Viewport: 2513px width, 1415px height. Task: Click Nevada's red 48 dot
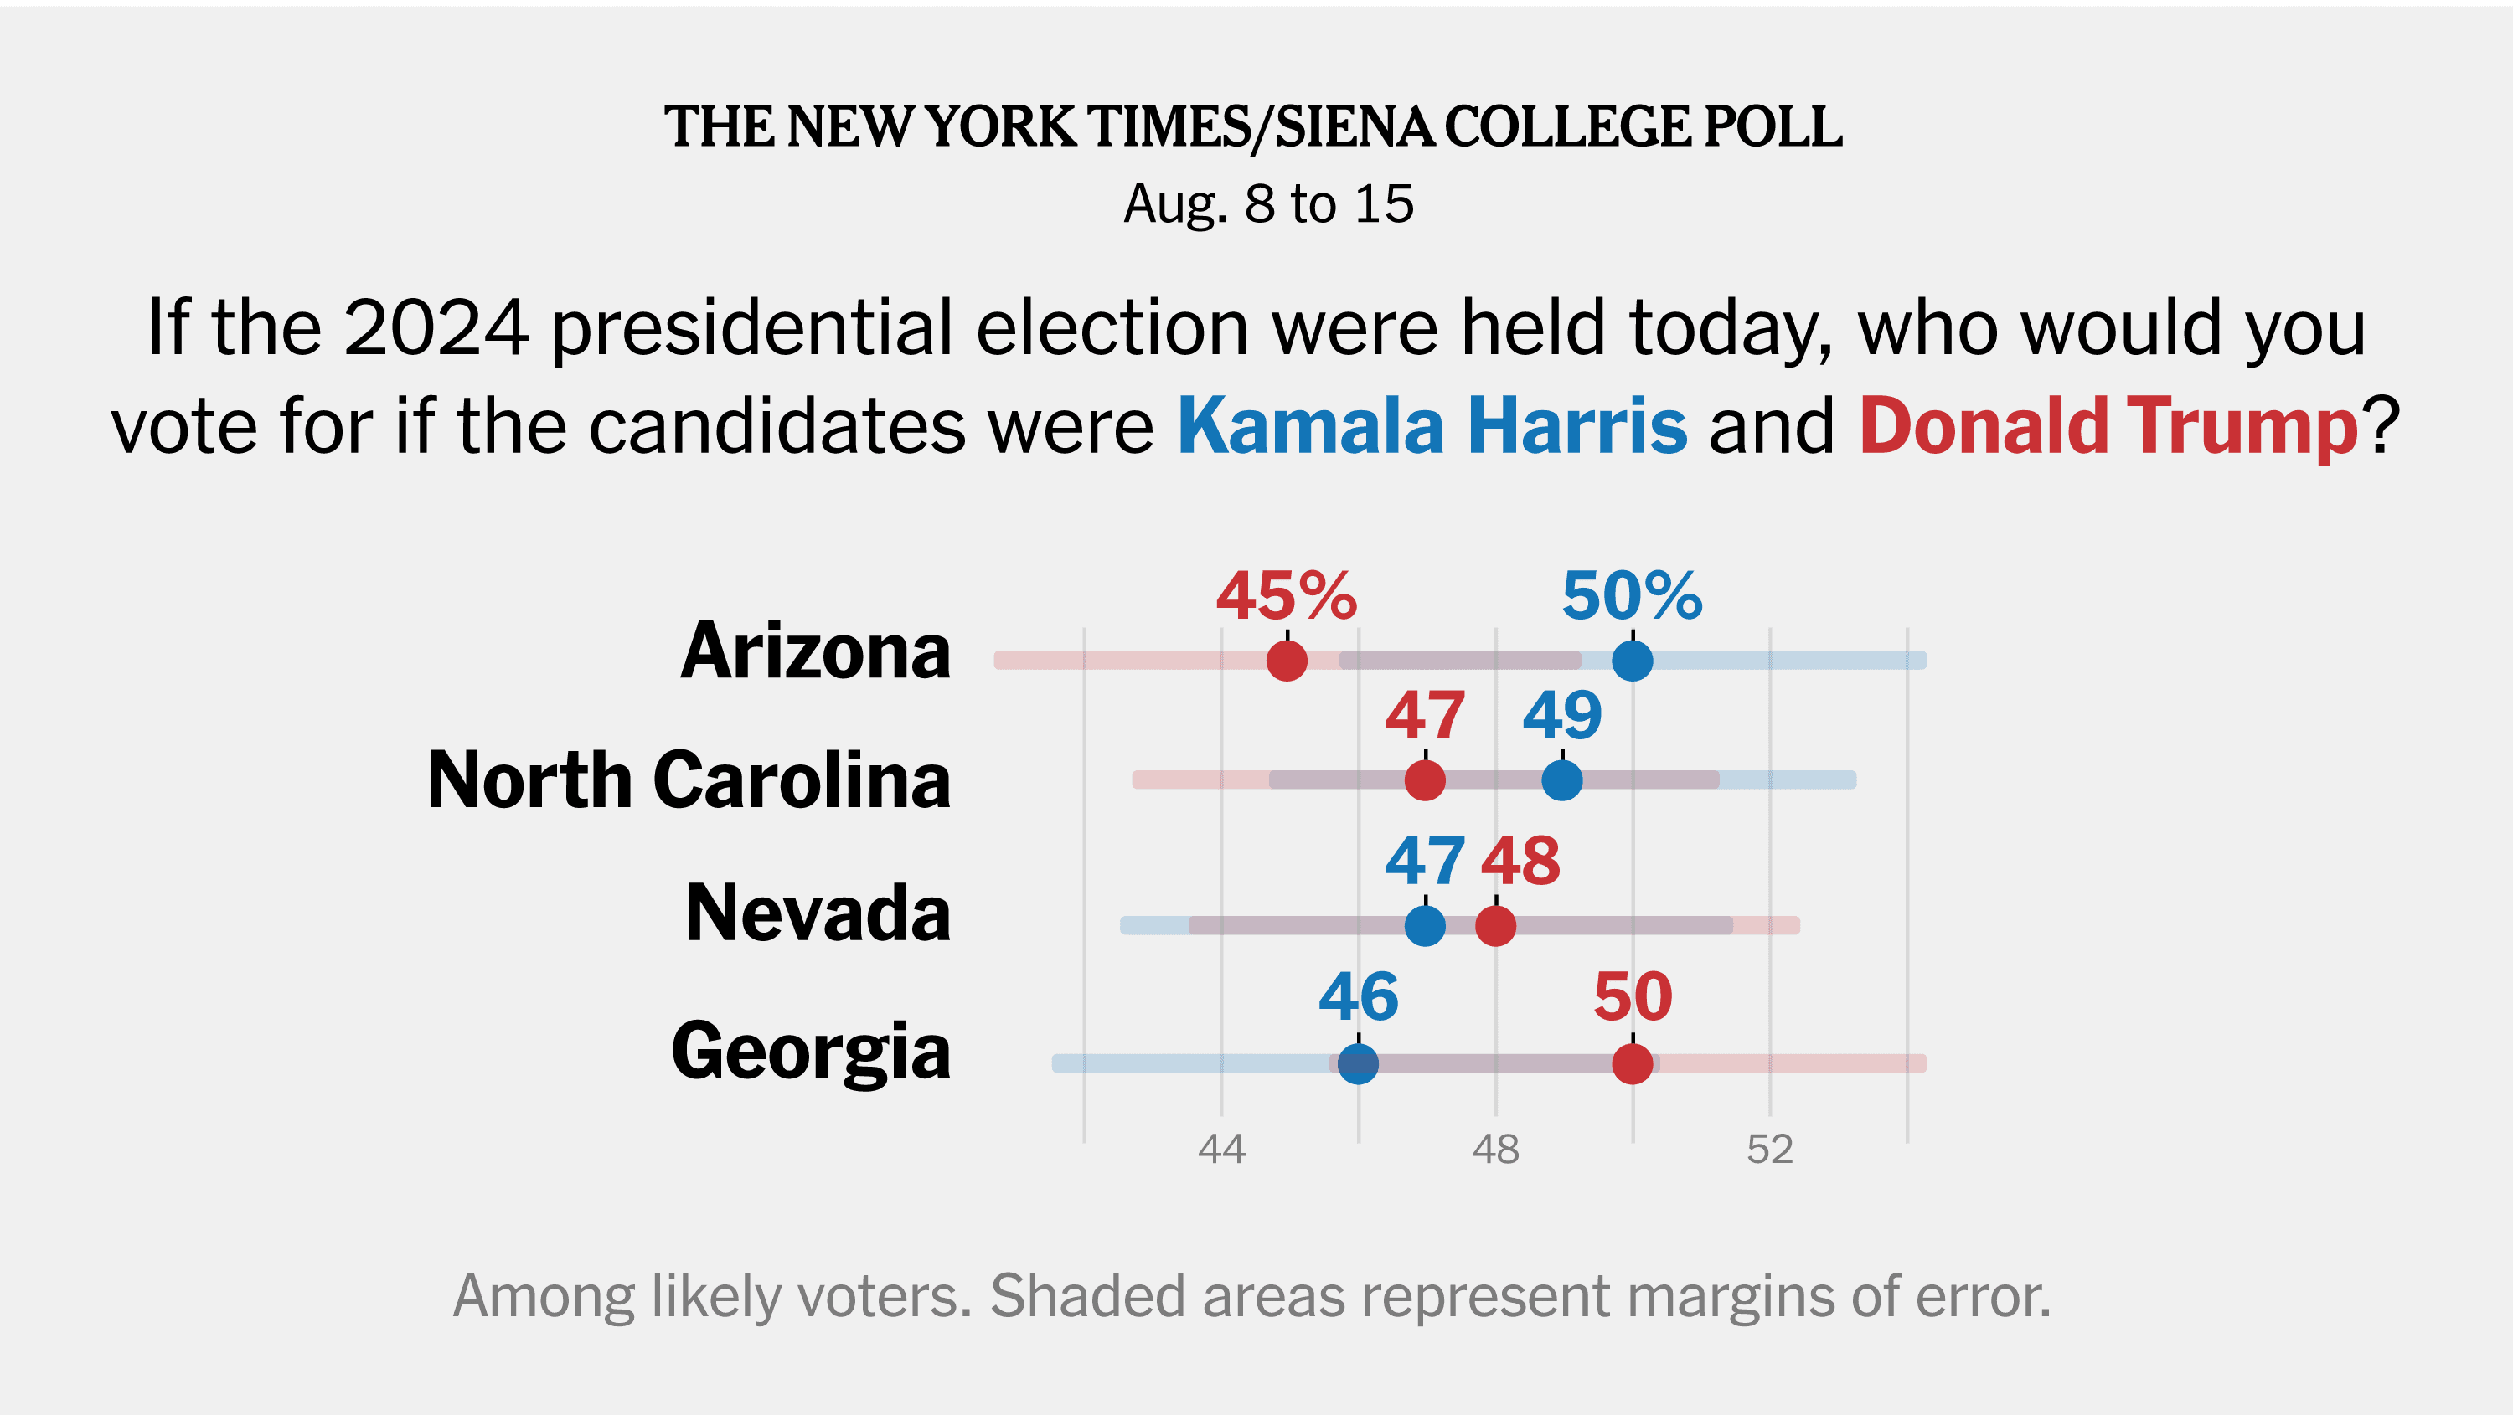(1495, 925)
